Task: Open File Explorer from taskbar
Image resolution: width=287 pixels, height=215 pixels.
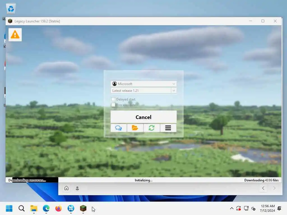Action: (x=34, y=208)
